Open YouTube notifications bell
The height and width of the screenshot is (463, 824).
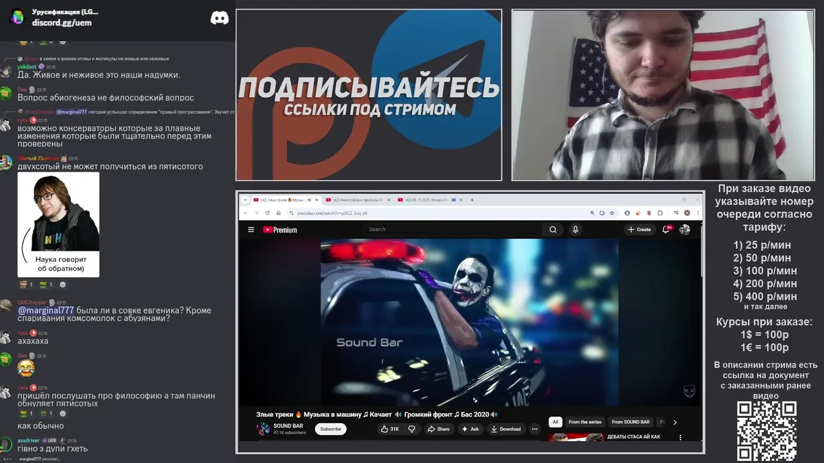666,230
